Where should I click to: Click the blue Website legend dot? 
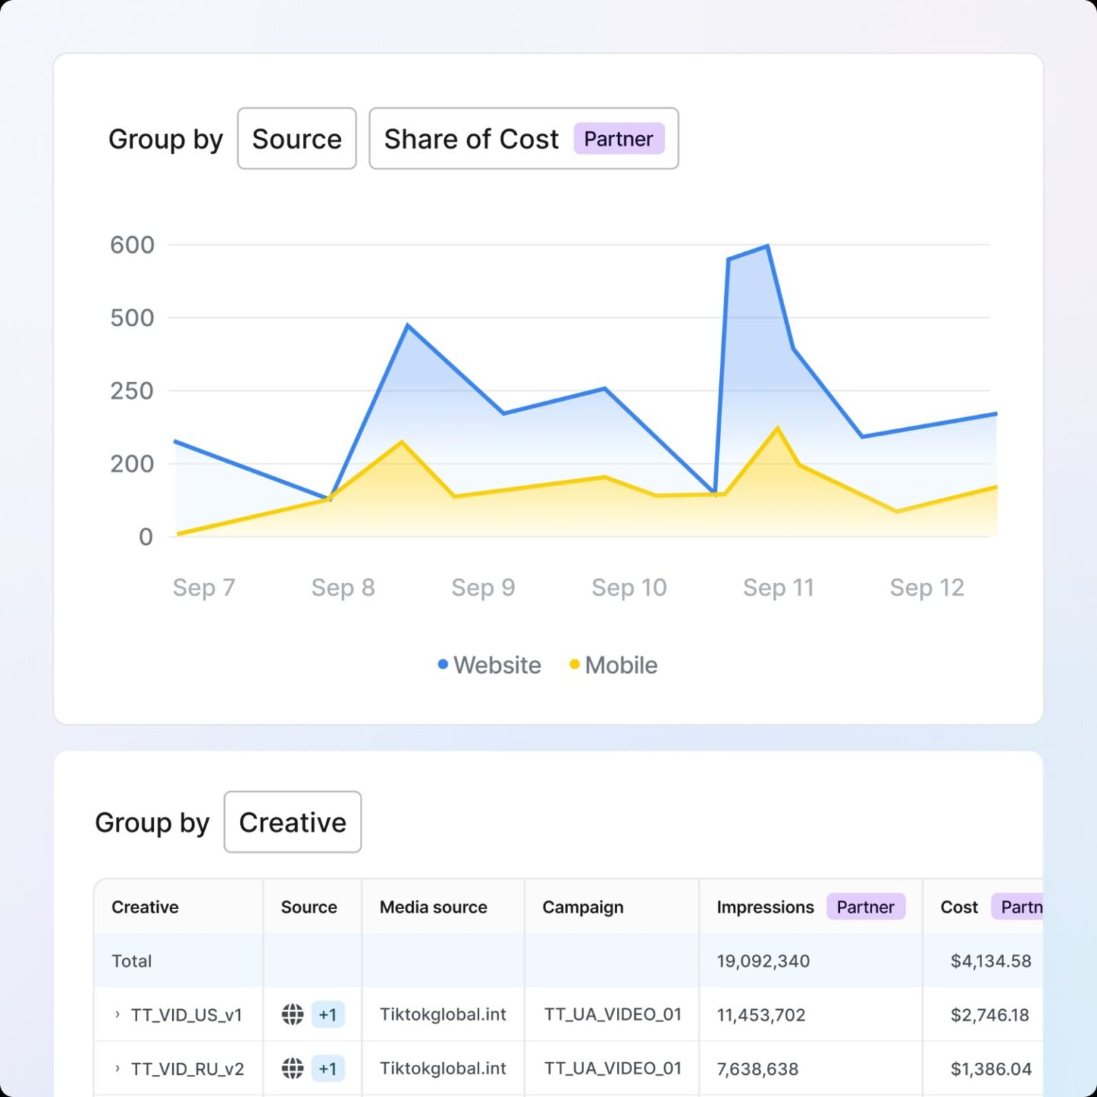pyautogui.click(x=443, y=664)
